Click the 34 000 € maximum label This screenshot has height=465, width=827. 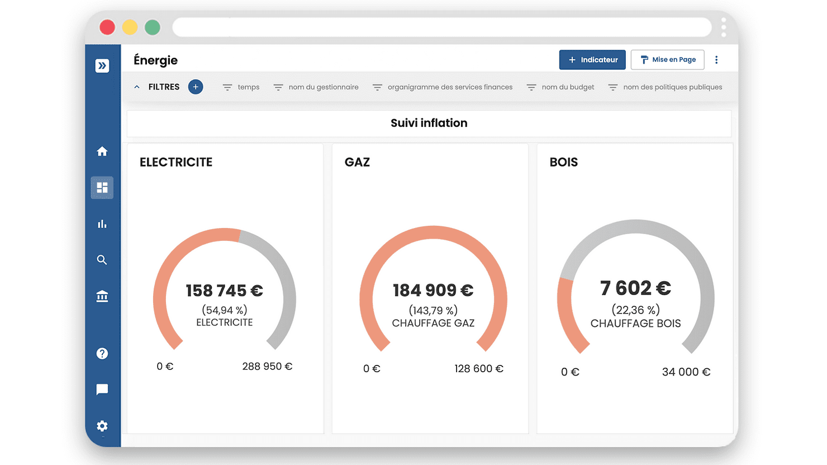pos(686,372)
